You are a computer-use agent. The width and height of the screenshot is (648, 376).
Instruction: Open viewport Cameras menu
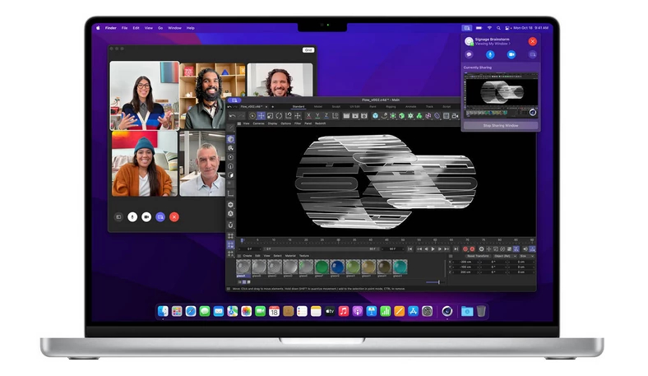pyautogui.click(x=259, y=123)
